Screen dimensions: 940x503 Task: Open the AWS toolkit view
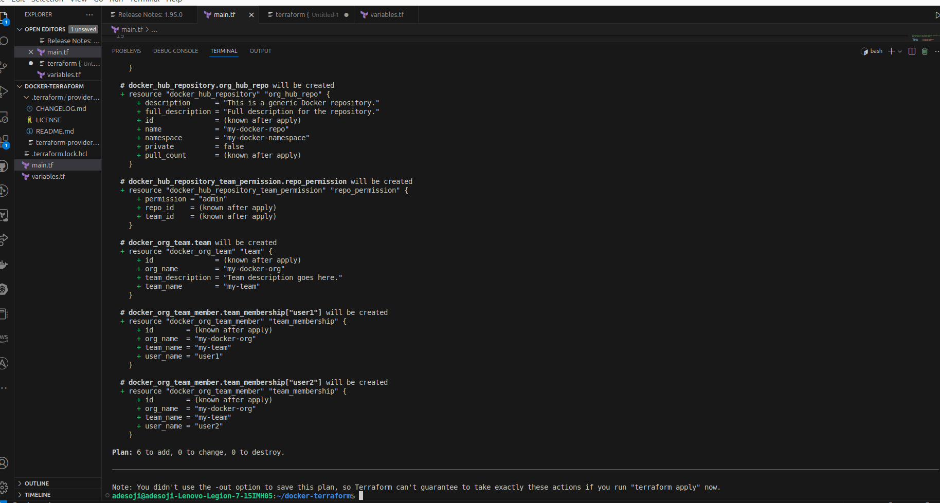pos(4,338)
